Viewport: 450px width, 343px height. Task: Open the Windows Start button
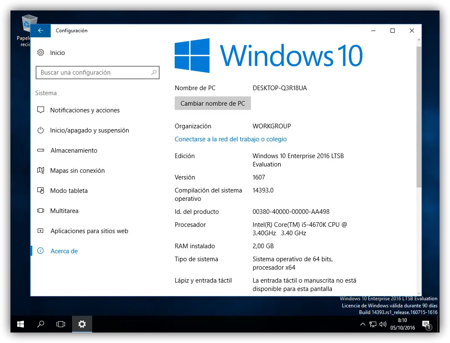pos(21,324)
